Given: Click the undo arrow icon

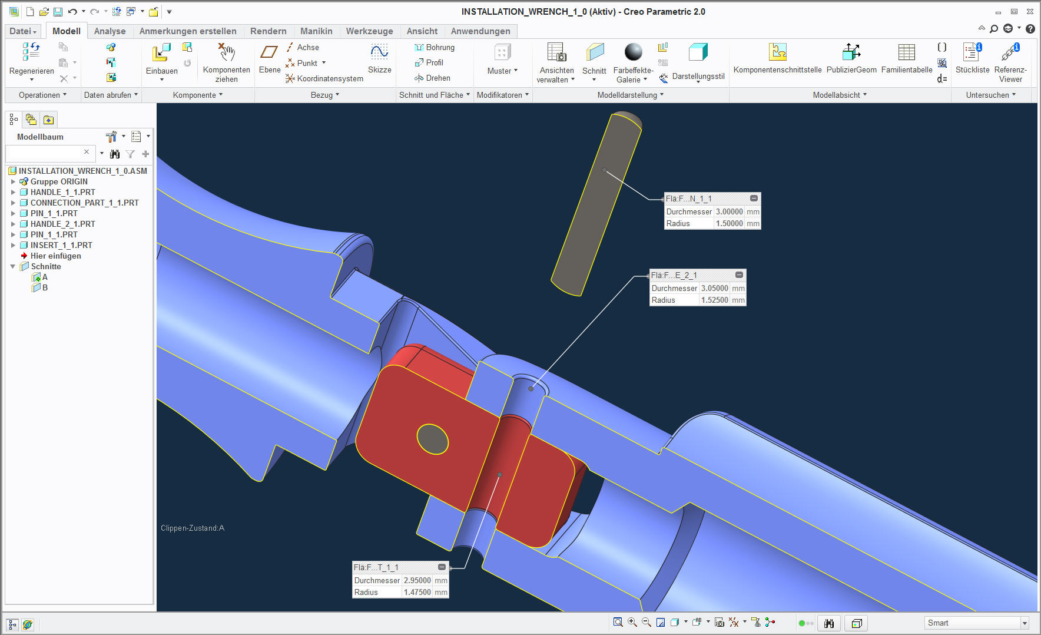Looking at the screenshot, I should (x=72, y=12).
